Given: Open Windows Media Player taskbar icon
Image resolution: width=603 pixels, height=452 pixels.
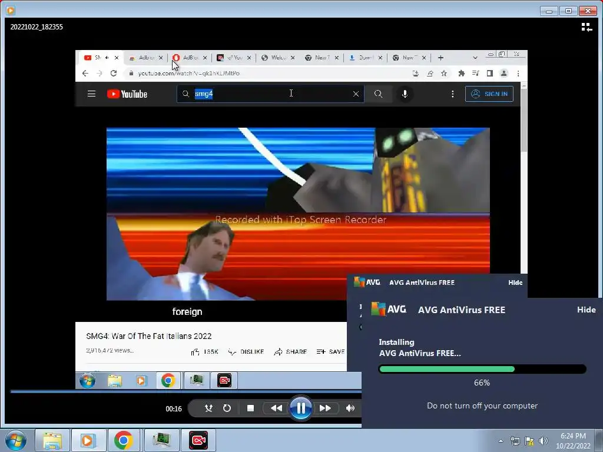Looking at the screenshot, I should [88, 440].
